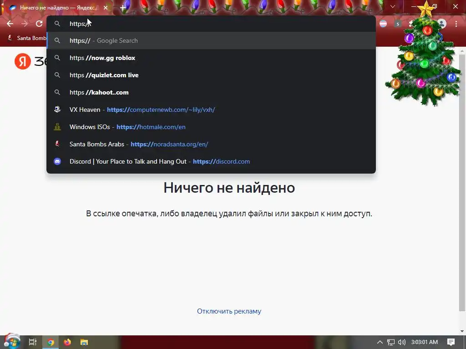Click the search icon beside kahoot..com

[57, 92]
